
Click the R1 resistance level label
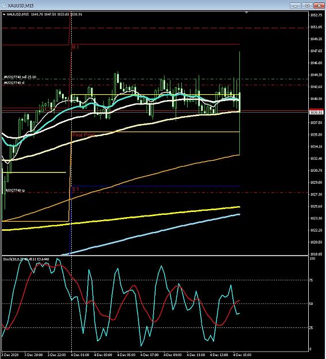coord(75,47)
